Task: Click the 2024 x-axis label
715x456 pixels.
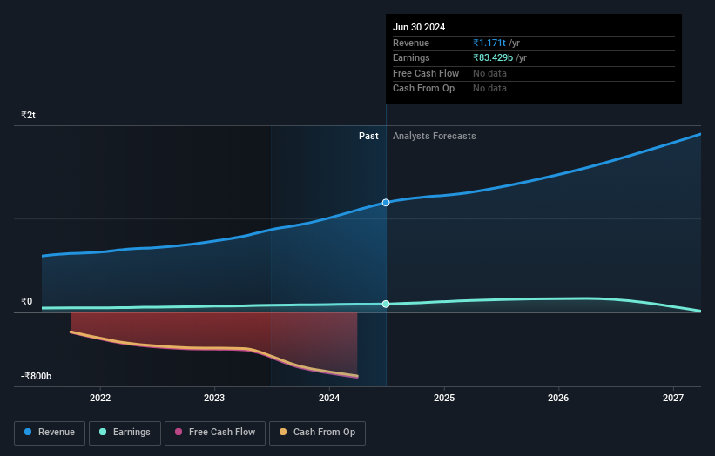Action: 329,398
